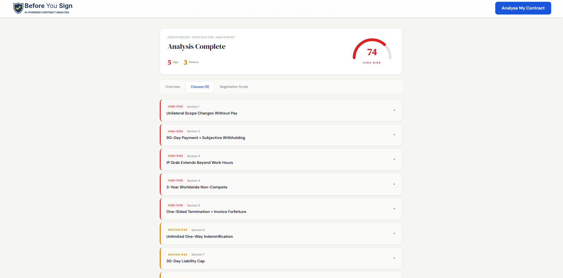This screenshot has height=278, width=563.
Task: Click the HIGH RISK badge on Section 1
Action: click(175, 106)
